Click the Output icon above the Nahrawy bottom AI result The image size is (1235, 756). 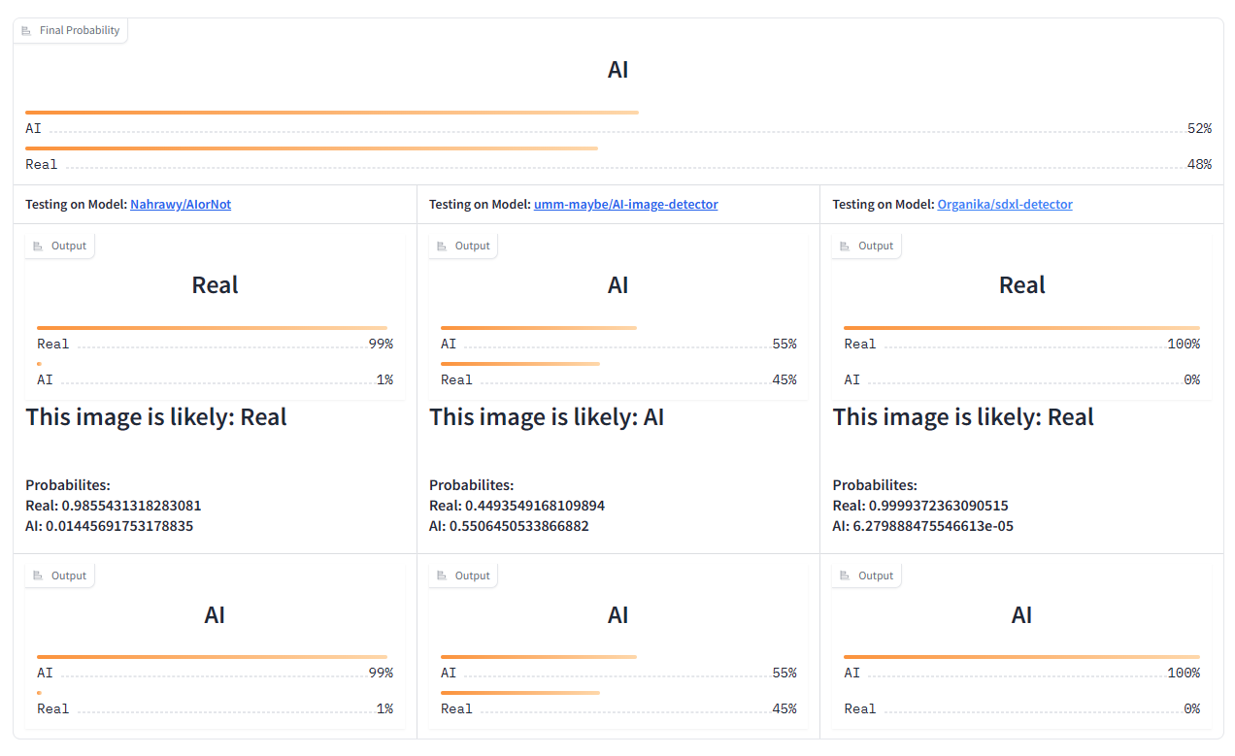pos(38,576)
